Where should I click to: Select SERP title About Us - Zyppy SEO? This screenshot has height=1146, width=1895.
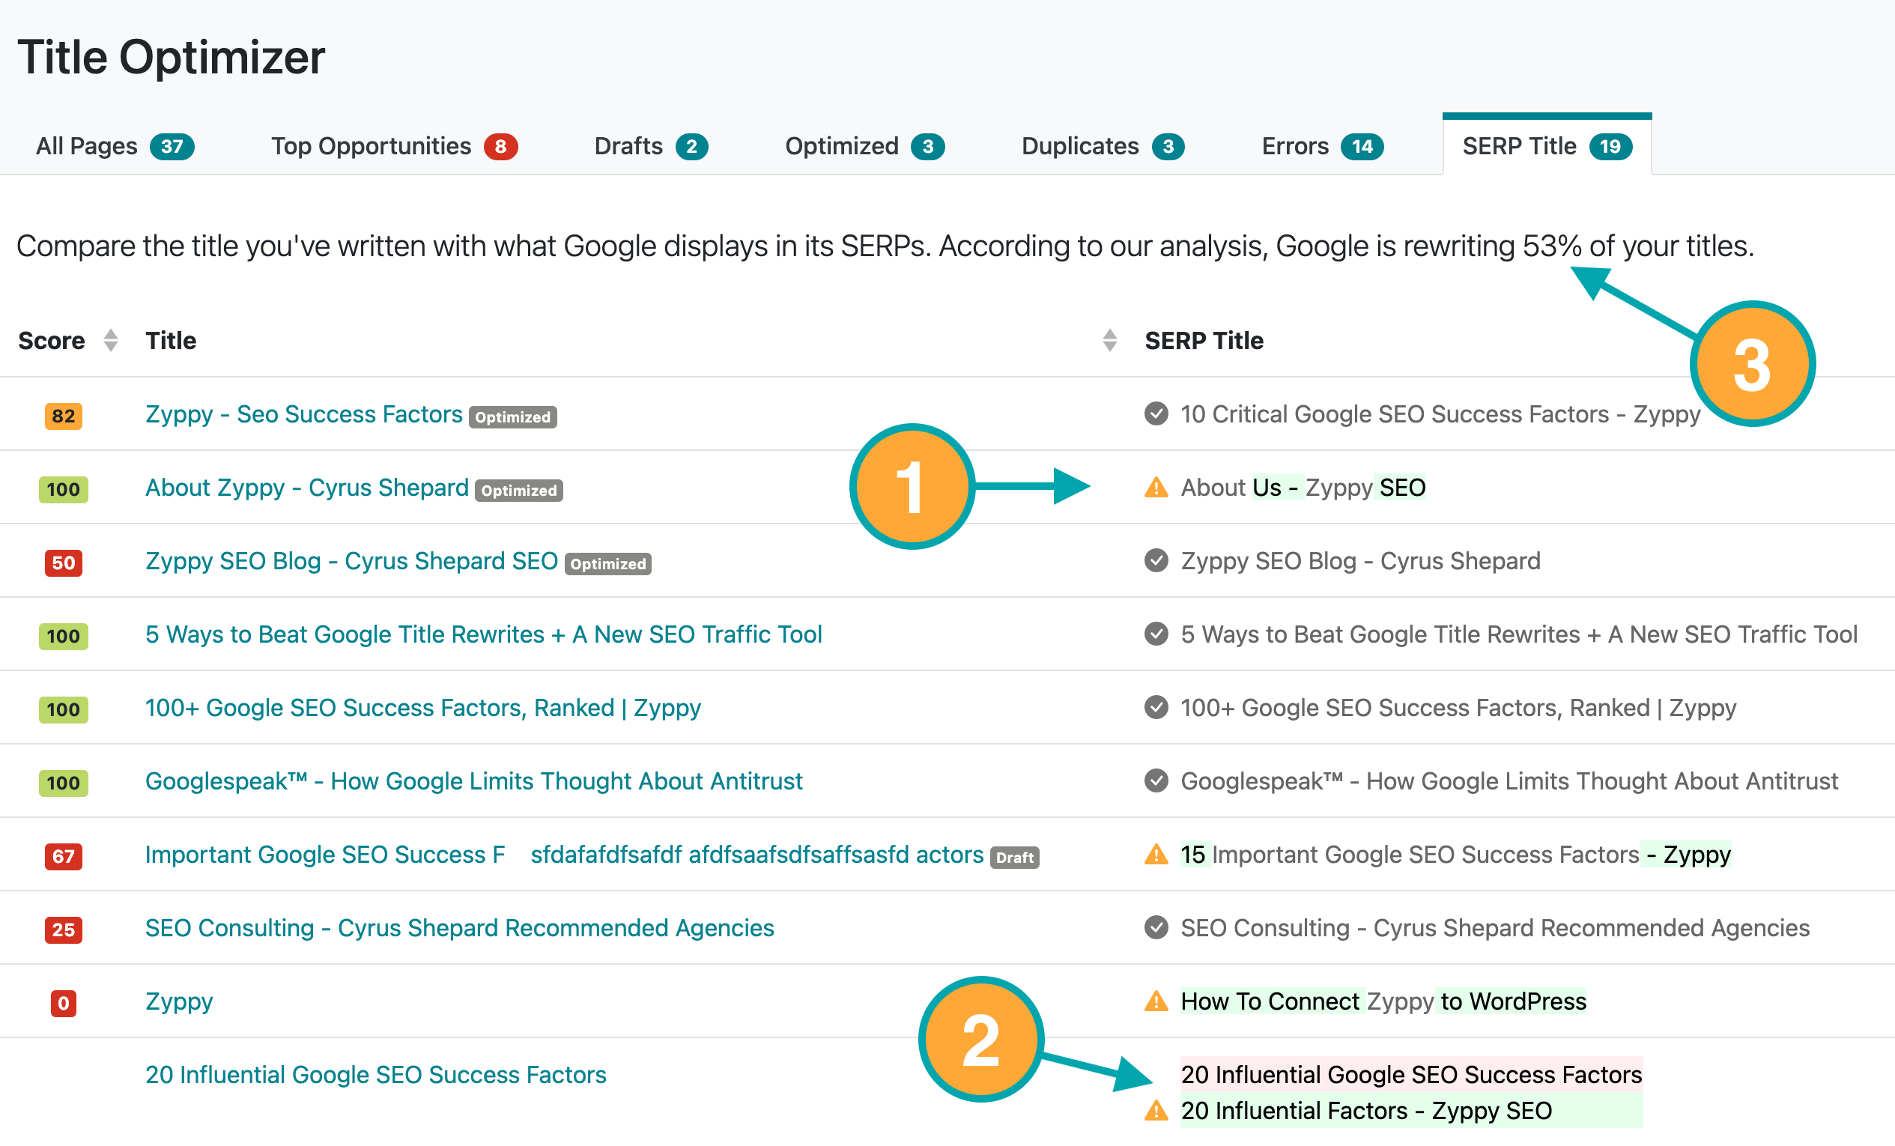pos(1303,488)
